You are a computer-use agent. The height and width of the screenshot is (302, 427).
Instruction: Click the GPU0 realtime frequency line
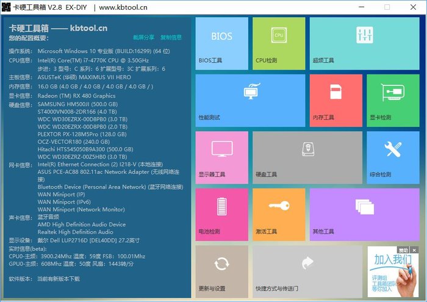click(x=71, y=264)
